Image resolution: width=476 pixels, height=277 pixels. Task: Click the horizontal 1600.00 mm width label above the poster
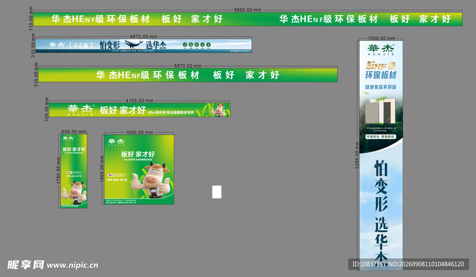click(139, 132)
